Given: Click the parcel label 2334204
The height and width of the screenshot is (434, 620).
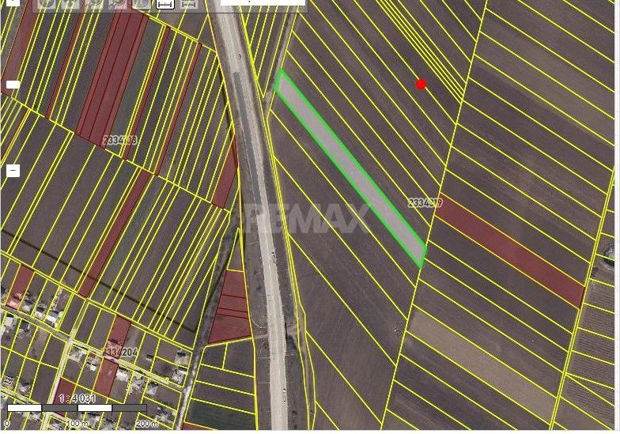Looking at the screenshot, I should tap(120, 352).
